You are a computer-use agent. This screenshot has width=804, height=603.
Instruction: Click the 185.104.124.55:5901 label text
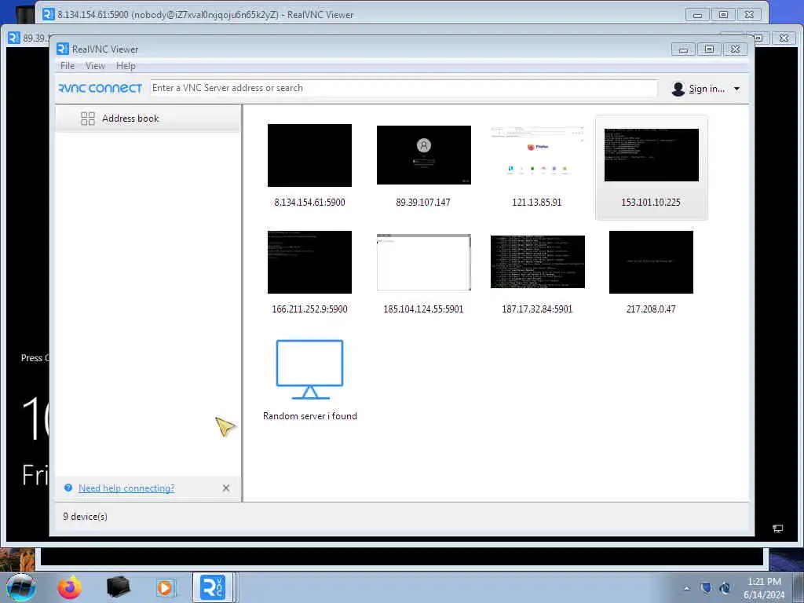coord(423,309)
